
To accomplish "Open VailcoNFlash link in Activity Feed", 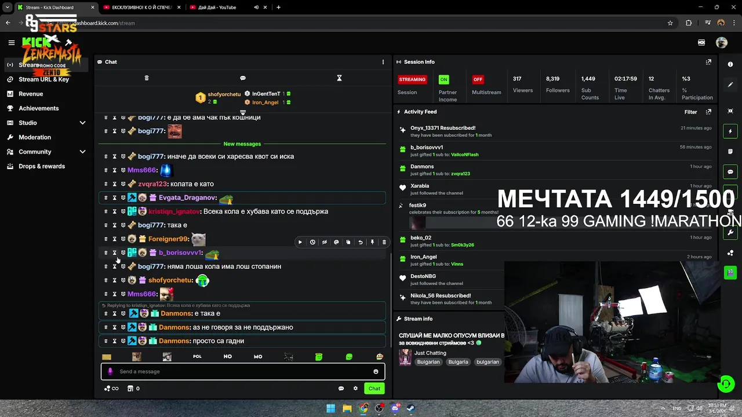I will coord(465,155).
